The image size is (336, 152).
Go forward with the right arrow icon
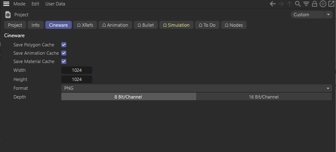(x=281, y=4)
